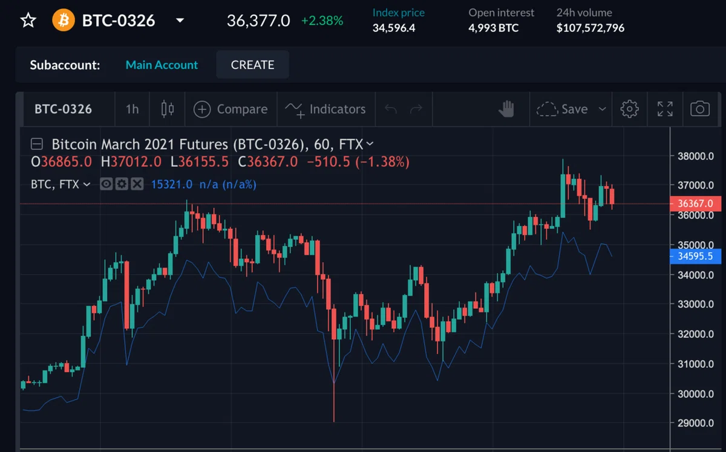Open the BTC-0326 market selector dropdown arrow
Viewport: 726px width, 452px height.
(180, 21)
